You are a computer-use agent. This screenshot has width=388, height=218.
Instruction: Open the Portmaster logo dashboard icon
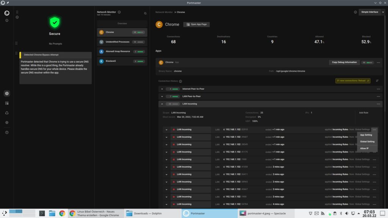[x=7, y=13]
